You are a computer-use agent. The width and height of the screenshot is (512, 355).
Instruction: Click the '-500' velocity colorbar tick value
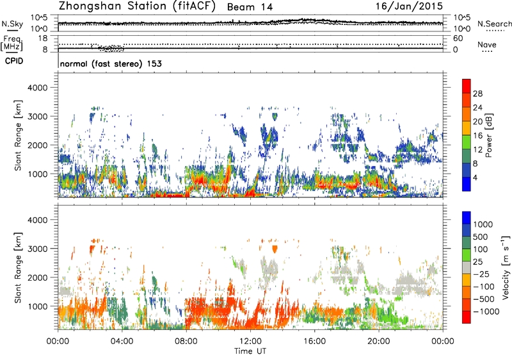[484, 299]
